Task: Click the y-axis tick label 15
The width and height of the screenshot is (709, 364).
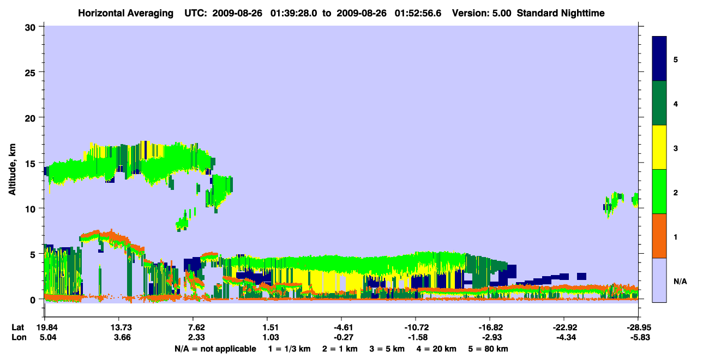Action: 32,163
